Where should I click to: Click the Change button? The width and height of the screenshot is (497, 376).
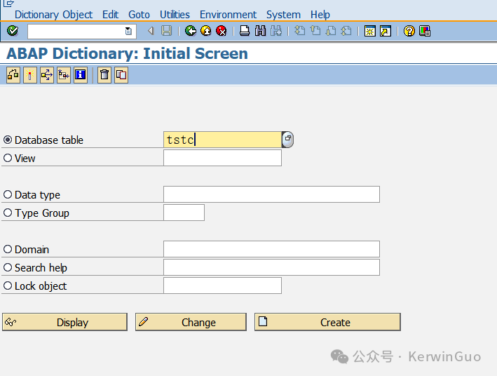point(191,322)
